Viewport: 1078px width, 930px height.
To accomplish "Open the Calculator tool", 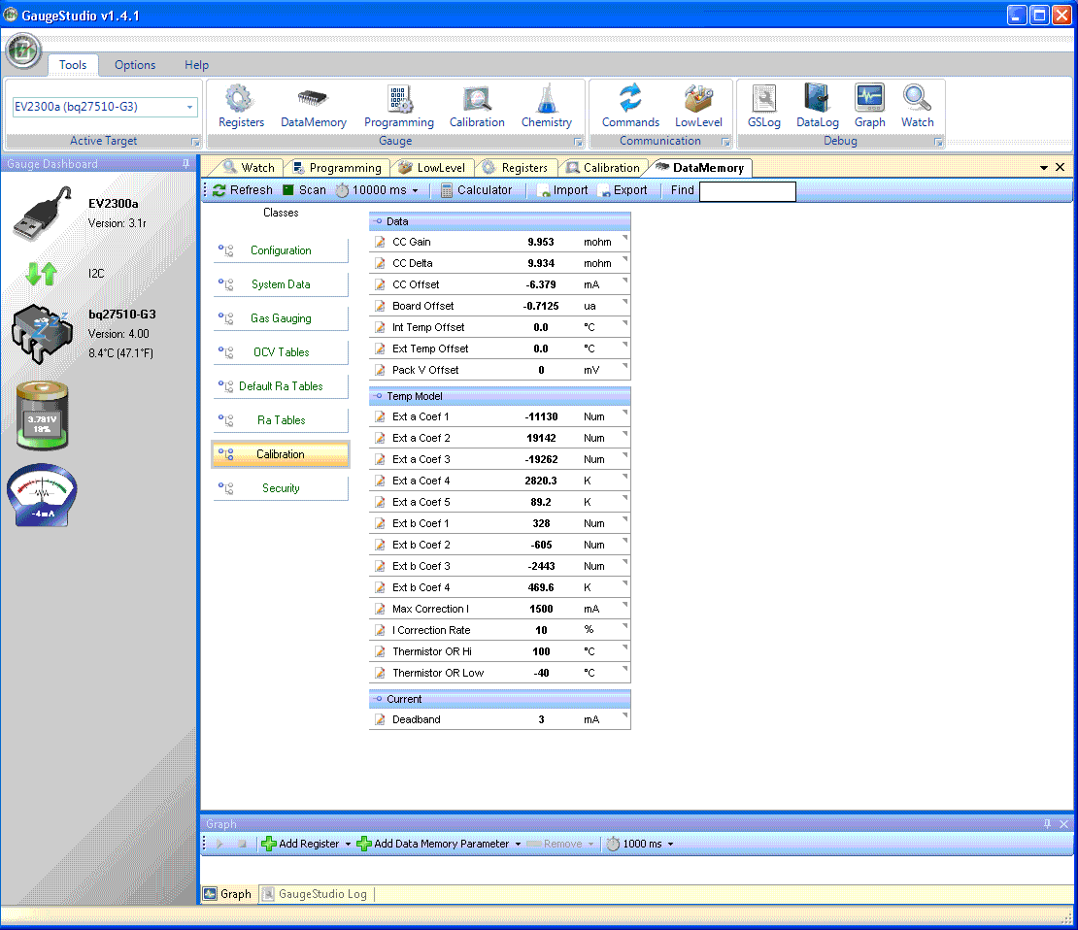I will (476, 190).
